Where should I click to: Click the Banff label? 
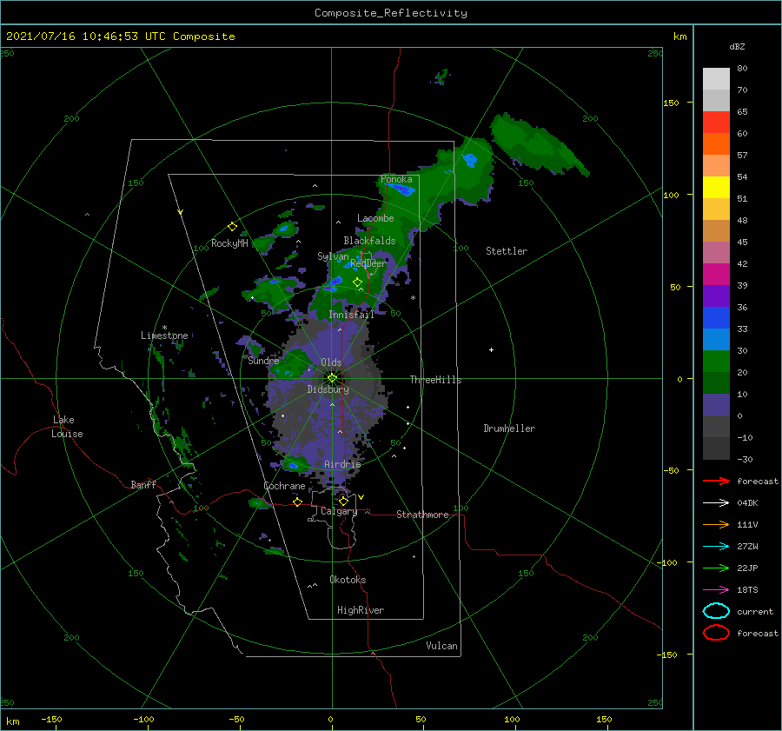tap(143, 484)
